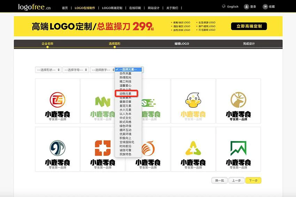
Task: Choose 循环互动 from the element list
Action: click(128, 130)
